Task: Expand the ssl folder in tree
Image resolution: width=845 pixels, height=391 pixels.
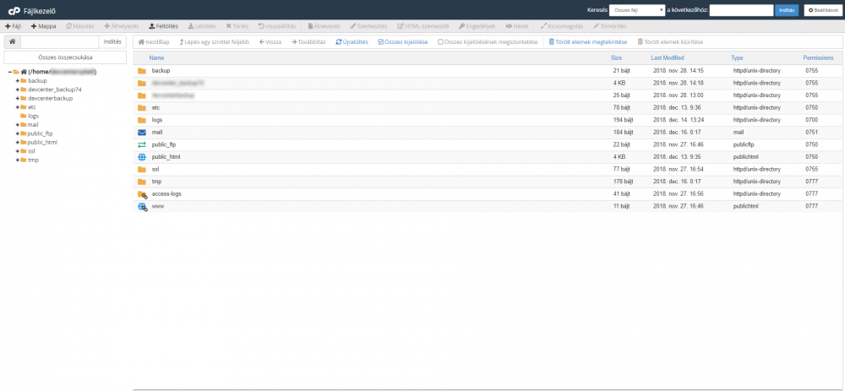Action: [x=17, y=151]
